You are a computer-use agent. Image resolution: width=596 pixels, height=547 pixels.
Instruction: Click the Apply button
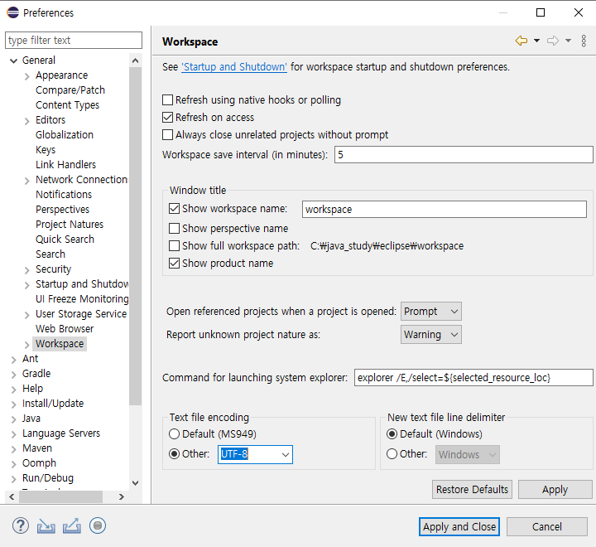pos(555,489)
